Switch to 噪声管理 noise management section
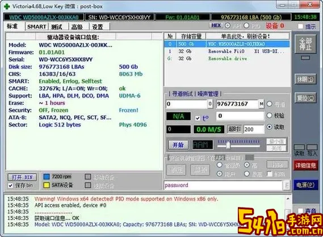 pos(208,94)
